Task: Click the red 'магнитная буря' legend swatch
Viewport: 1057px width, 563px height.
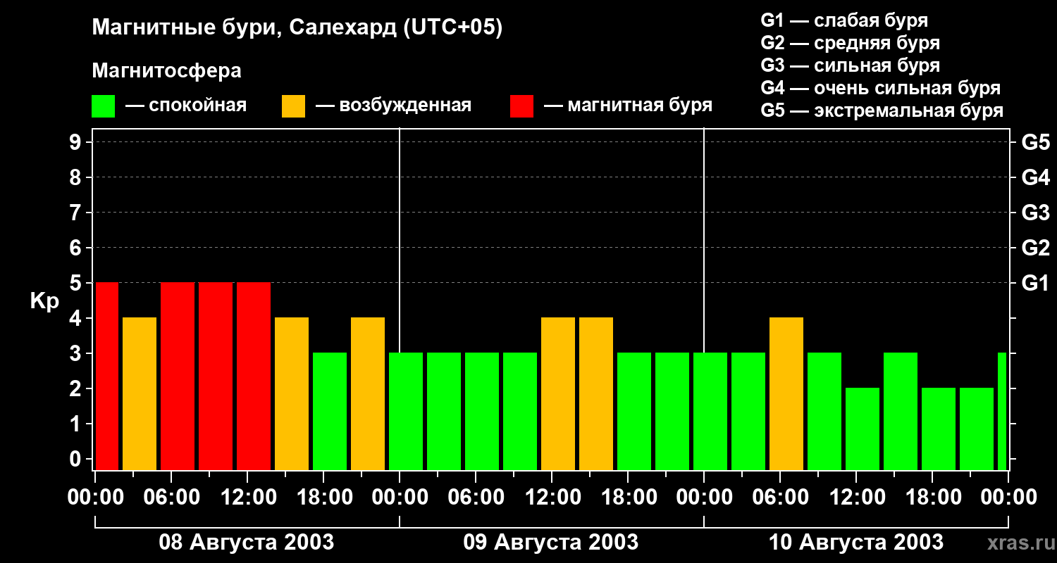Action: (521, 106)
